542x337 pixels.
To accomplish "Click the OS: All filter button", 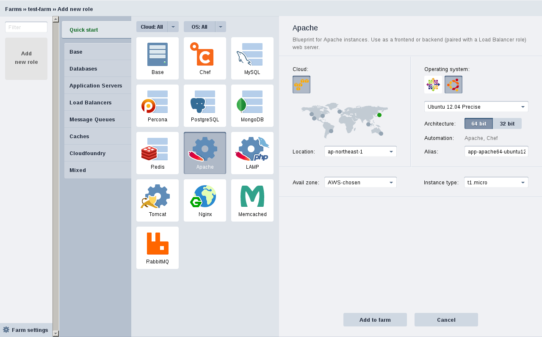I will tap(199, 27).
